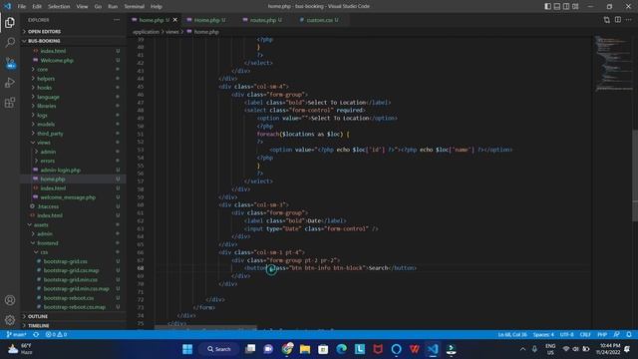Collapse the BUS-BOOKING folder section
The image size is (638, 359).
[44, 41]
